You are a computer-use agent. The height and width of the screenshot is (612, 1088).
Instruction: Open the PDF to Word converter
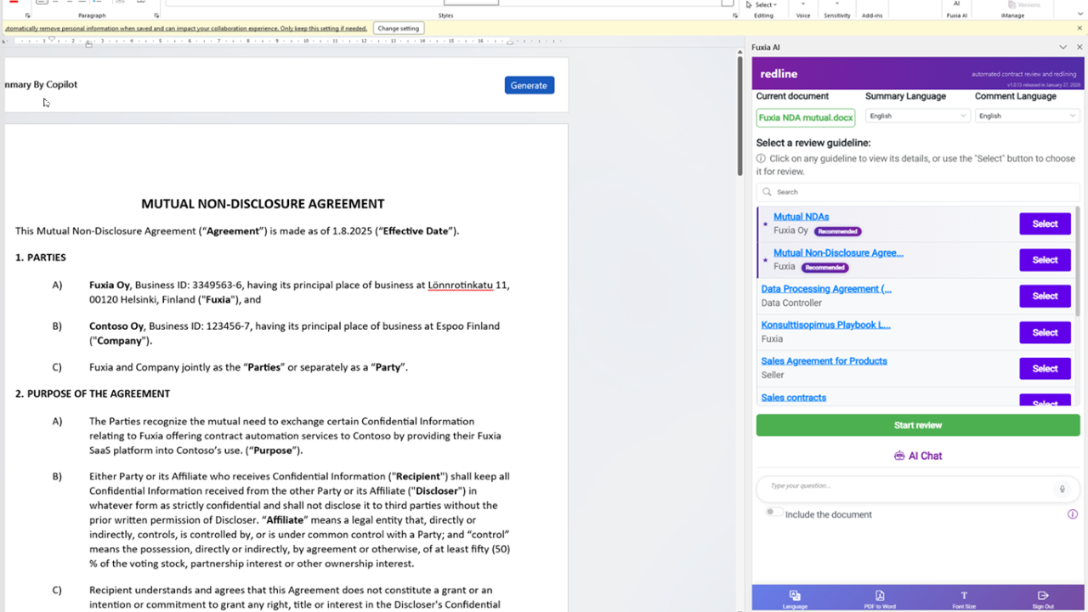point(879,599)
